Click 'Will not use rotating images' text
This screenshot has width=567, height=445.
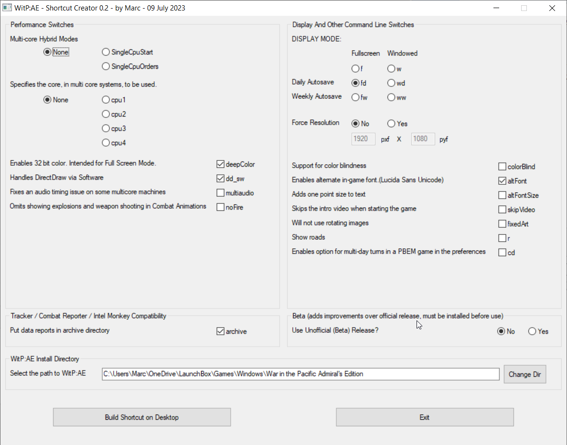(330, 222)
